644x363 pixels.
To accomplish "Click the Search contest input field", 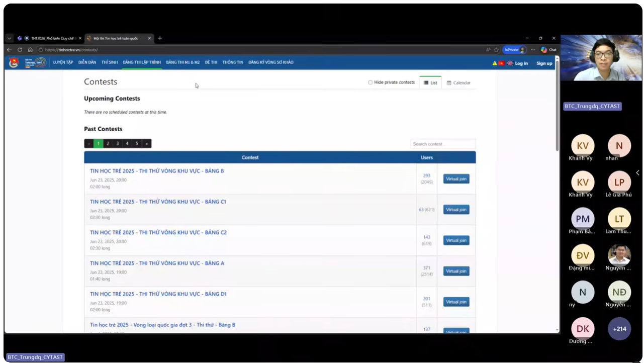I will pos(442,144).
